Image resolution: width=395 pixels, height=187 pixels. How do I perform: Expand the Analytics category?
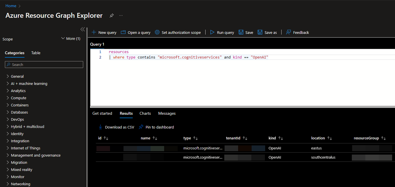pyautogui.click(x=8, y=91)
